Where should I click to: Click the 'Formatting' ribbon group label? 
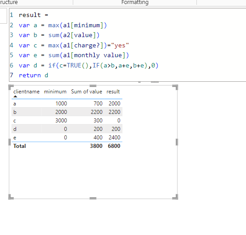[135, 2]
